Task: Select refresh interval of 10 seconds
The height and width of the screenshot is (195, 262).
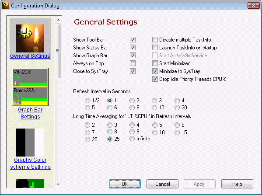Action: pos(154,108)
